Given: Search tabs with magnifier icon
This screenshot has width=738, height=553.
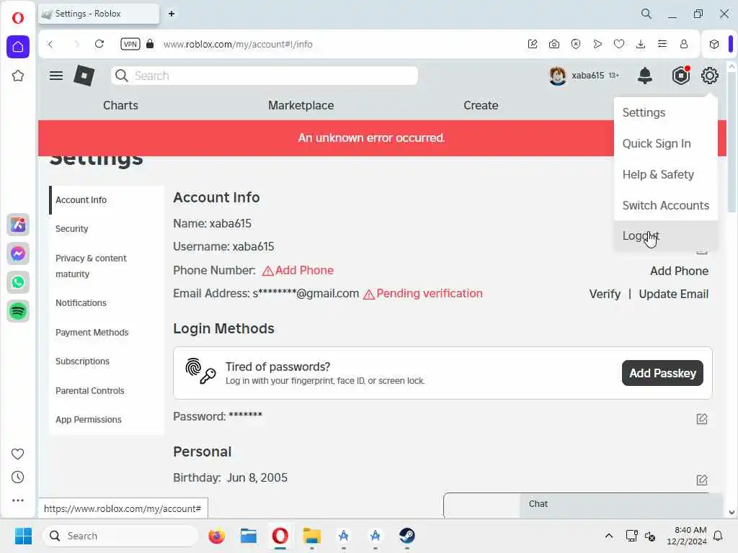Looking at the screenshot, I should pos(646,14).
